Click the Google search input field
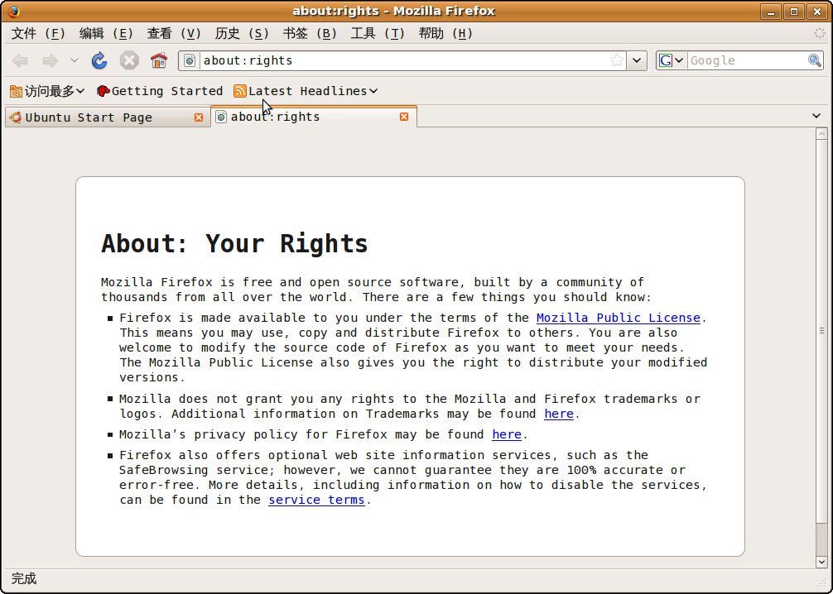833x594 pixels. (x=748, y=60)
